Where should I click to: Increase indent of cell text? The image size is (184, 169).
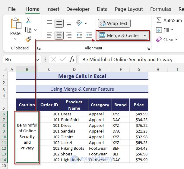tap(89, 35)
